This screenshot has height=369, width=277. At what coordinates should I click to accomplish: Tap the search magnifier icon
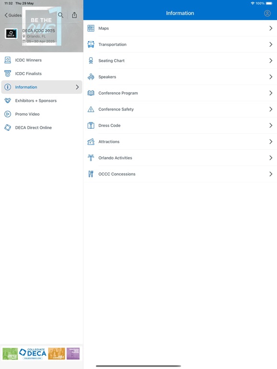pos(61,15)
